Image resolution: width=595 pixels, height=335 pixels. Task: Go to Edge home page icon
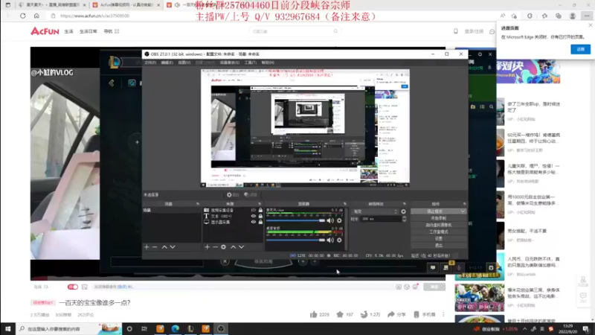[36, 16]
